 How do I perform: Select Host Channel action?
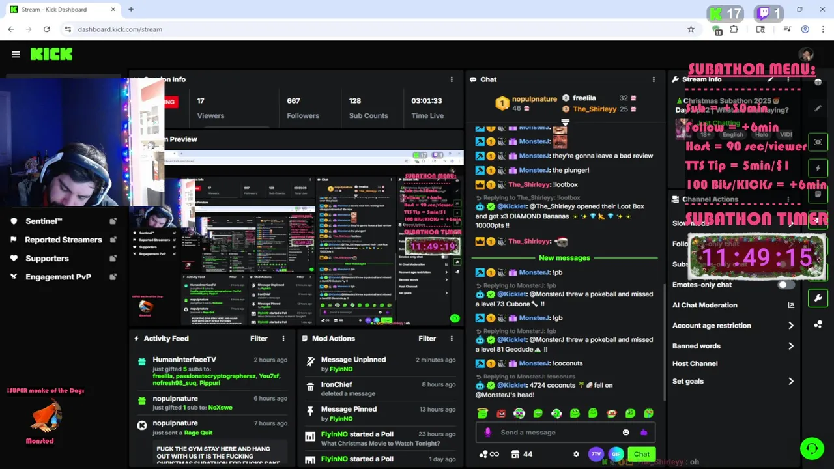click(695, 363)
